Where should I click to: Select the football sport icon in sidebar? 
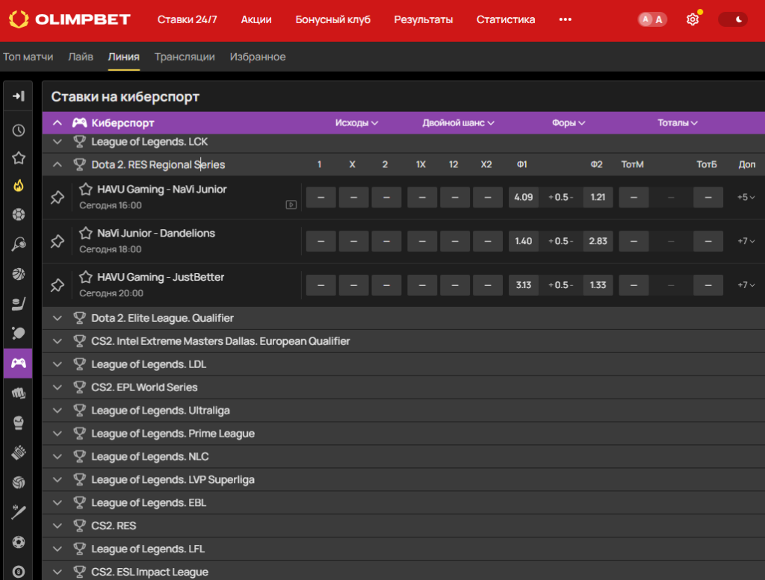pos(19,214)
